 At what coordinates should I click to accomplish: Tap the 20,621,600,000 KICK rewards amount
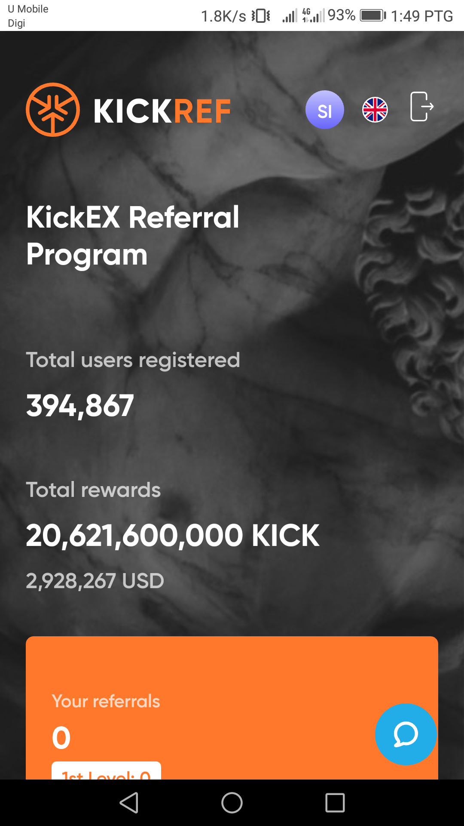pyautogui.click(x=173, y=536)
